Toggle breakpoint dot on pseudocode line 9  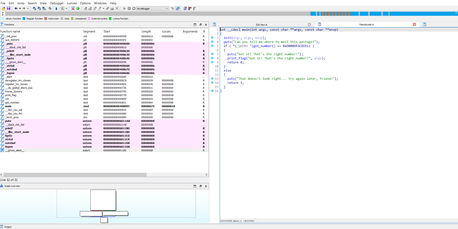(212, 62)
